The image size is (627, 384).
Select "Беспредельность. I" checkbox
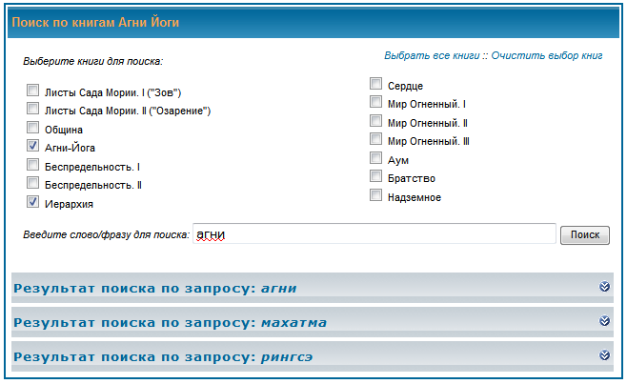pyautogui.click(x=34, y=165)
